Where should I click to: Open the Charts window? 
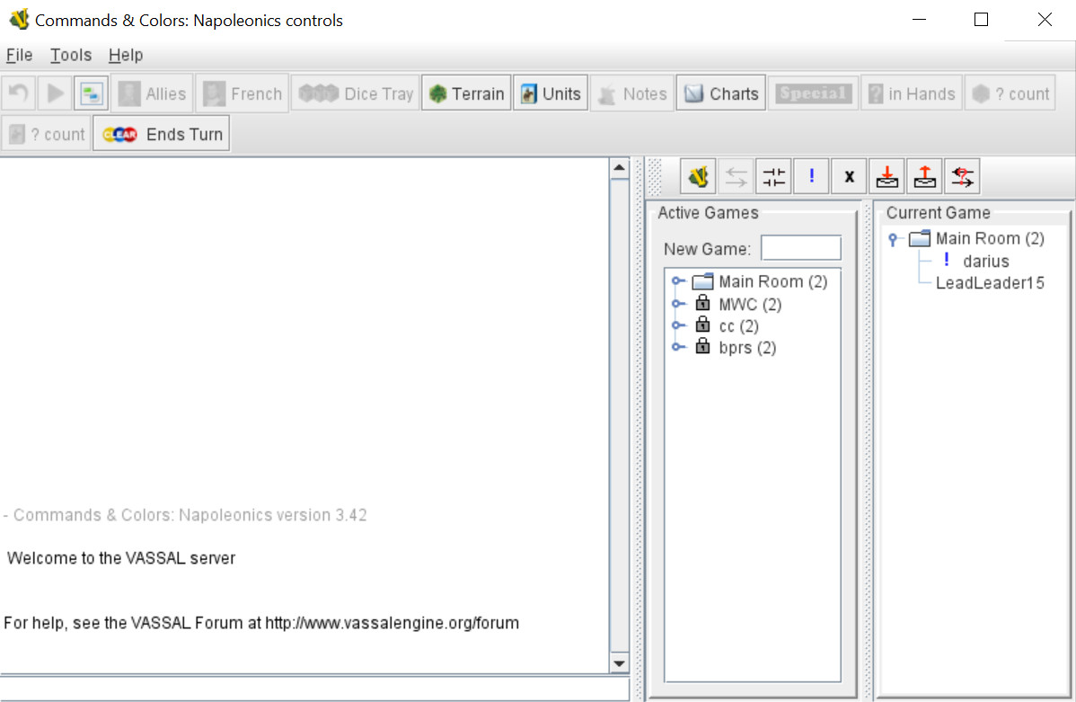click(720, 93)
